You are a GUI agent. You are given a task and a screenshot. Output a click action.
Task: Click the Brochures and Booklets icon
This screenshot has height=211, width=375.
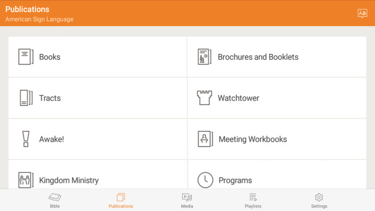pos(205,57)
